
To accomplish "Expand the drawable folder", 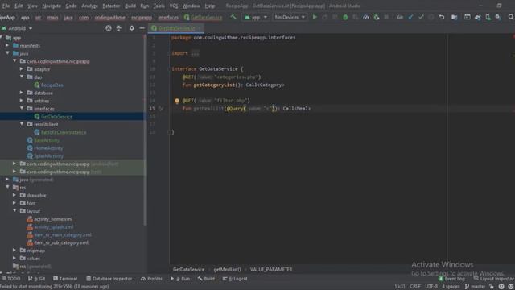I will pos(14,195).
